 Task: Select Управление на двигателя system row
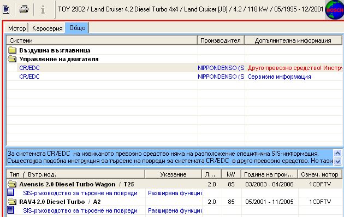point(174,59)
